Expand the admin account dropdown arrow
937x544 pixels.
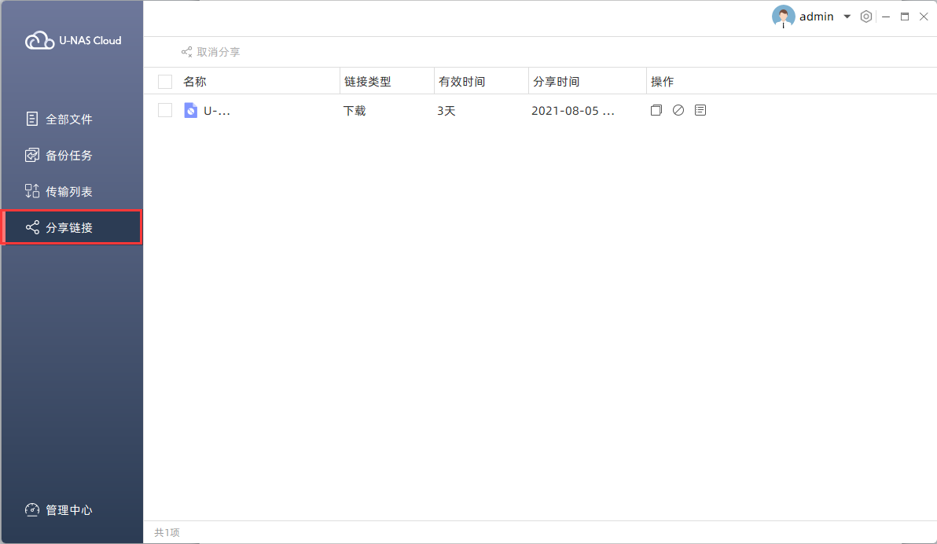(847, 17)
